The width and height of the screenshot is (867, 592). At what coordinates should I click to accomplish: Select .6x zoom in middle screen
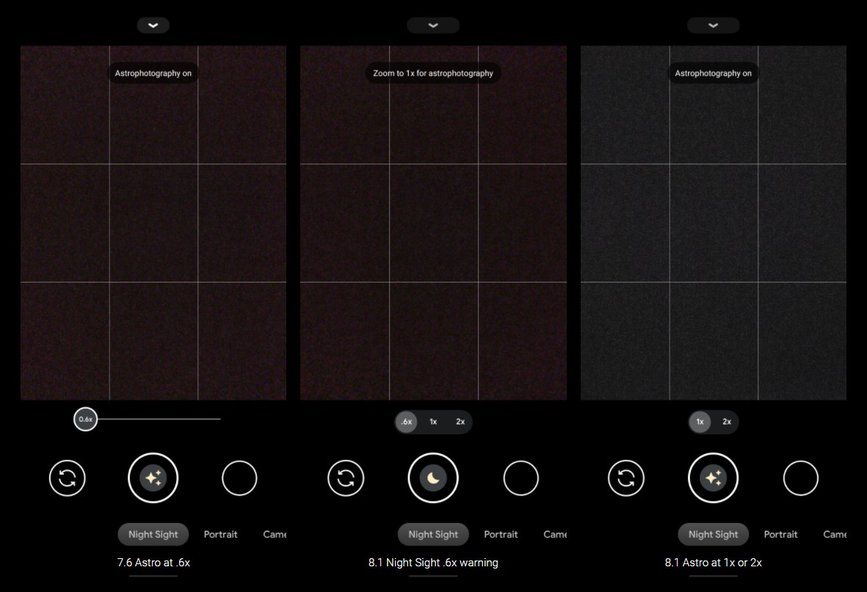pos(406,422)
